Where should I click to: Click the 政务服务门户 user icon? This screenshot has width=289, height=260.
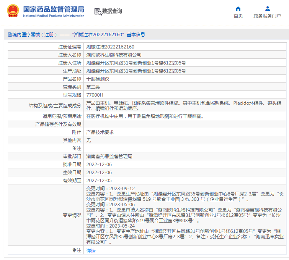pos(268,9)
